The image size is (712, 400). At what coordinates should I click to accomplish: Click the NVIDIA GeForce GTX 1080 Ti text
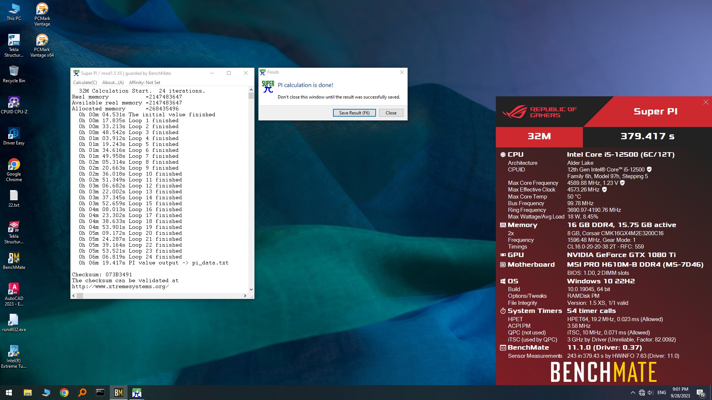[621, 255]
